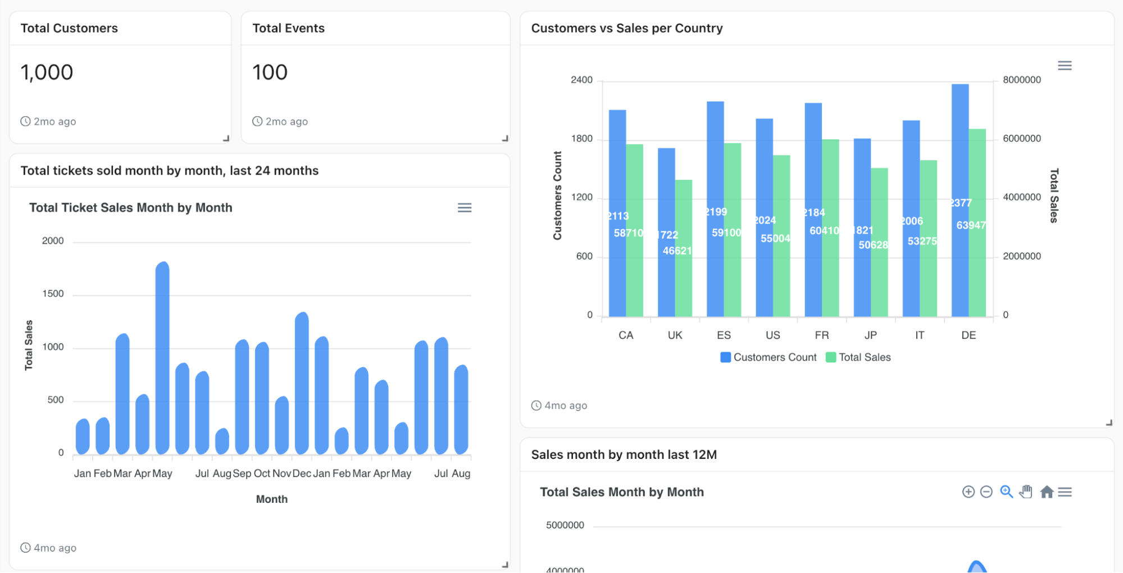Screen dimensions: 1123x573
Task: Click the DE Customers Count bar
Action: coord(961,197)
